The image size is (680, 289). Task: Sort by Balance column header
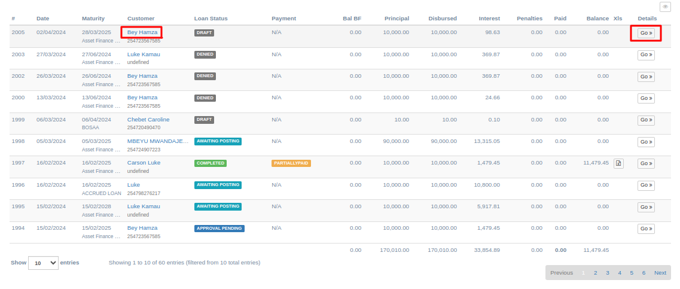coord(597,18)
